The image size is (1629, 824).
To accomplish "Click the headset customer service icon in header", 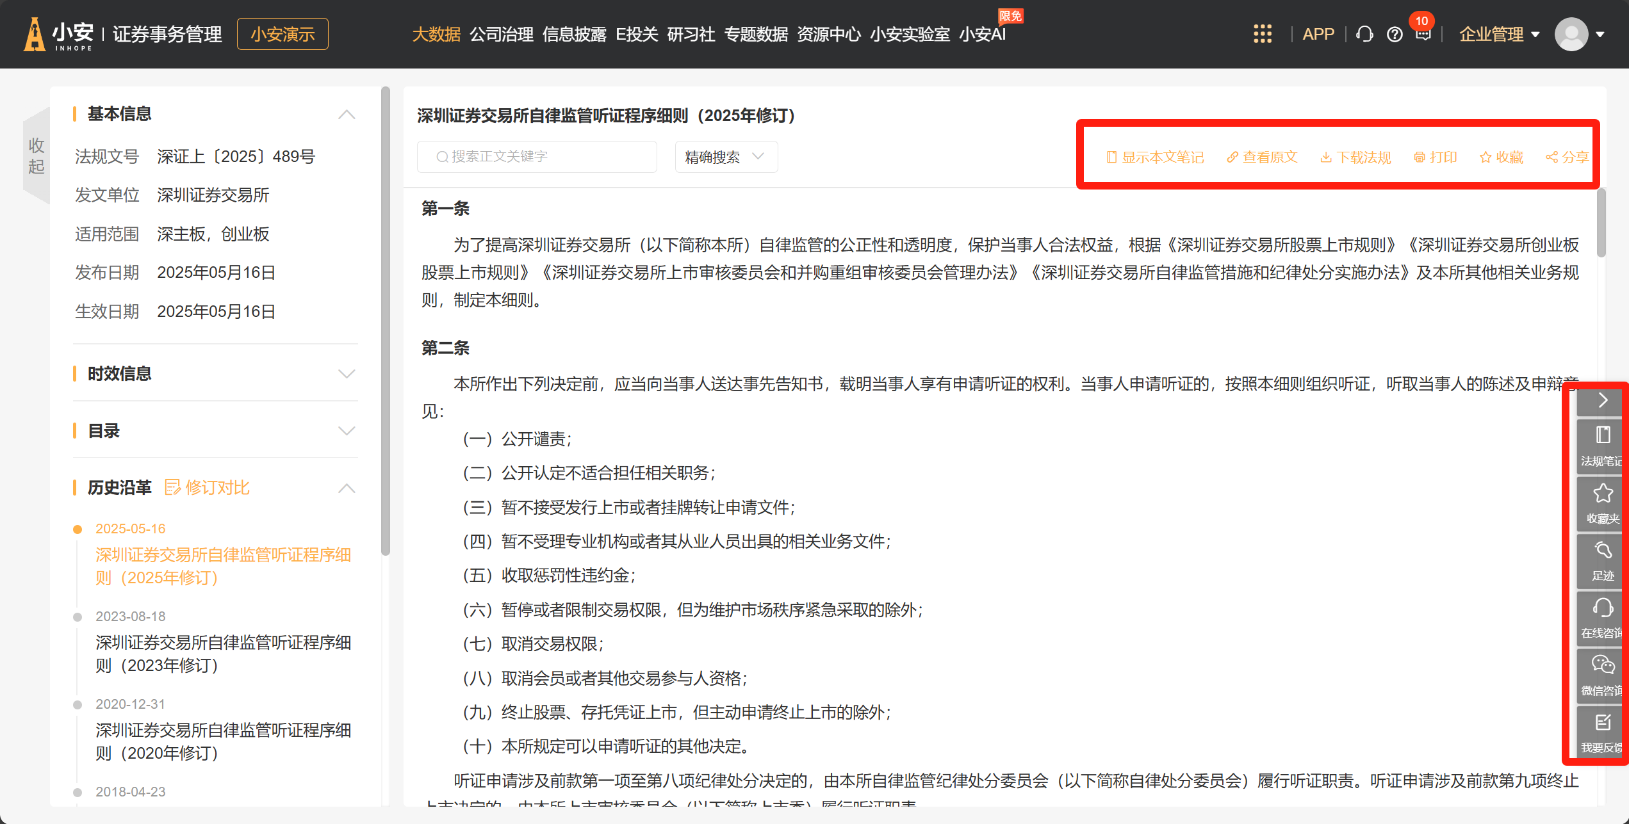I will coord(1365,34).
